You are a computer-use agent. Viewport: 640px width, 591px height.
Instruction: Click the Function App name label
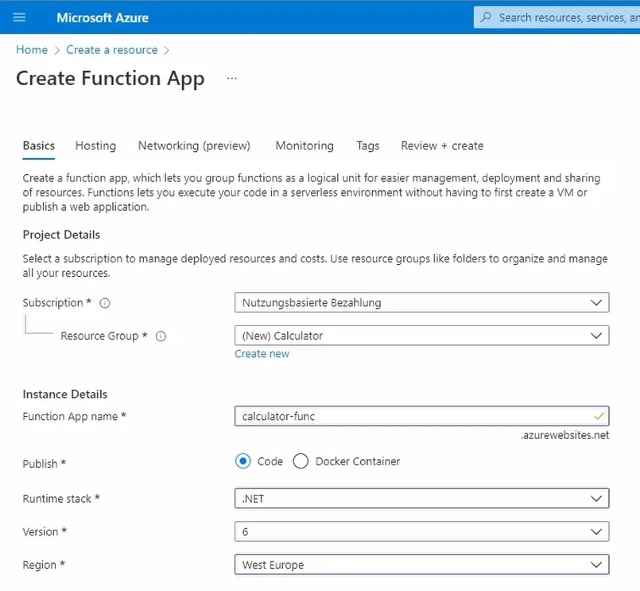tap(70, 416)
